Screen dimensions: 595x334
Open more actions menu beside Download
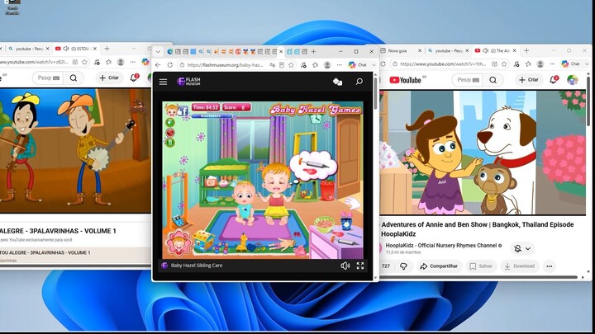(x=549, y=266)
